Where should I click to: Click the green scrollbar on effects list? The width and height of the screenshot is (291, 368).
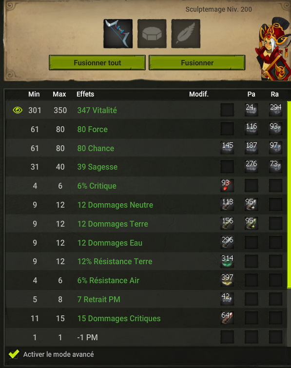coord(289,194)
